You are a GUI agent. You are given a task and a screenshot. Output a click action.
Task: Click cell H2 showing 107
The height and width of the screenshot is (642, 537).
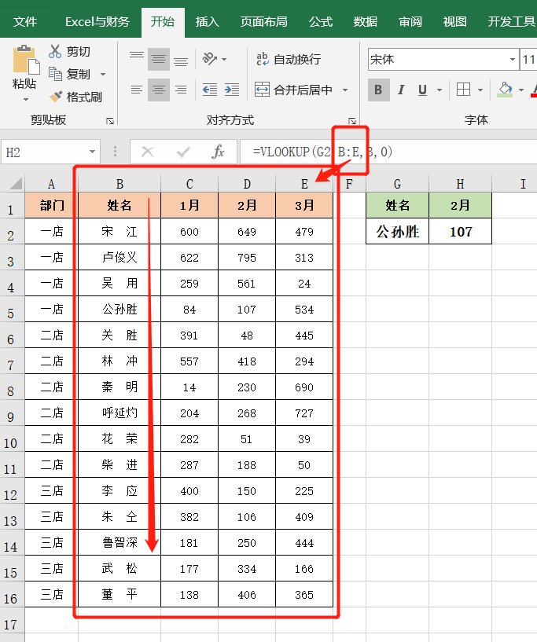click(x=461, y=231)
